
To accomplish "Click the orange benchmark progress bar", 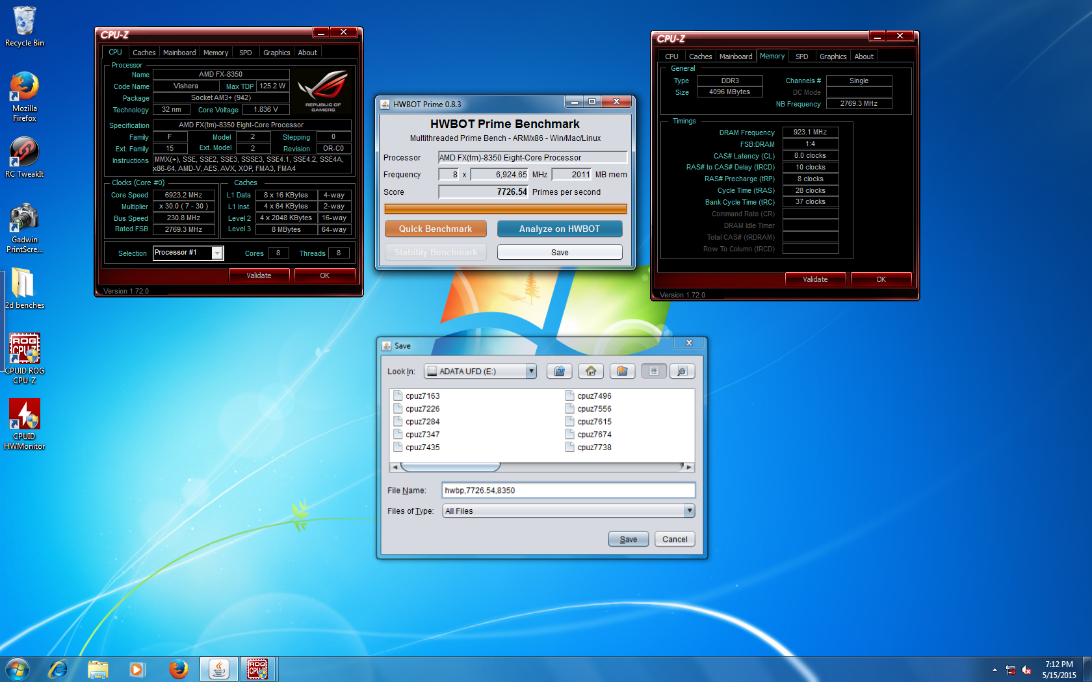I will pyautogui.click(x=505, y=209).
